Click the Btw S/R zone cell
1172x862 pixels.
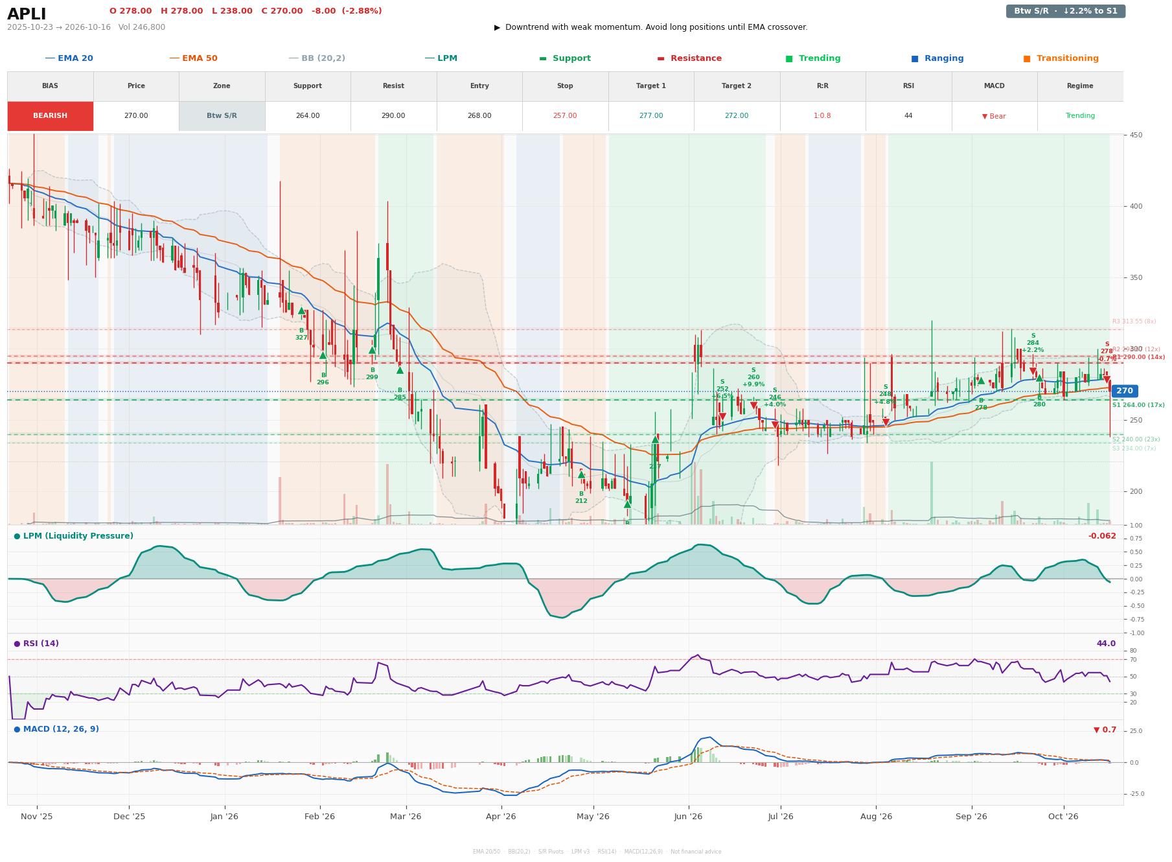(x=222, y=116)
